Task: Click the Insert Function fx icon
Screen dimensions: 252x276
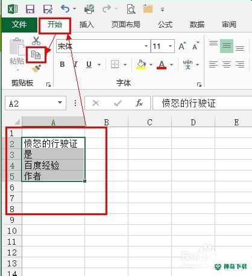Action: [139, 103]
